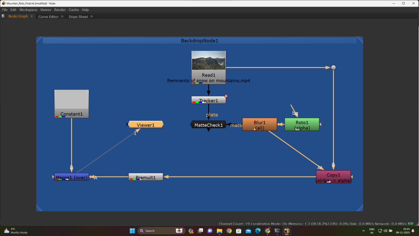Viewport: 419px width, 236px height.
Task: Click the battery icon in system tray
Action: point(391,231)
